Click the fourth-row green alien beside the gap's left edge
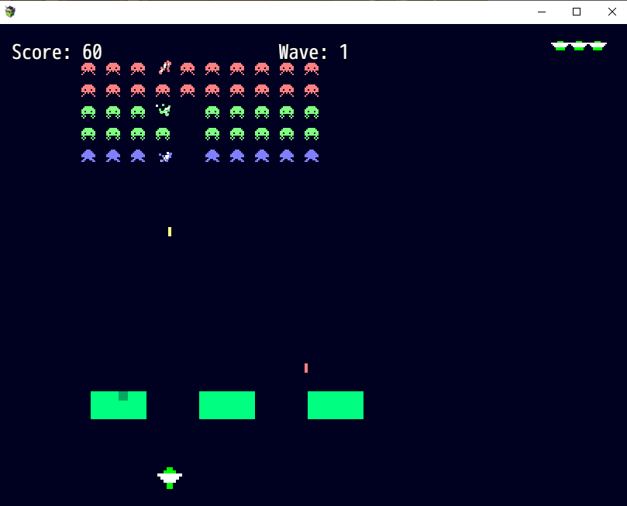Image resolution: width=627 pixels, height=506 pixels. 163,134
